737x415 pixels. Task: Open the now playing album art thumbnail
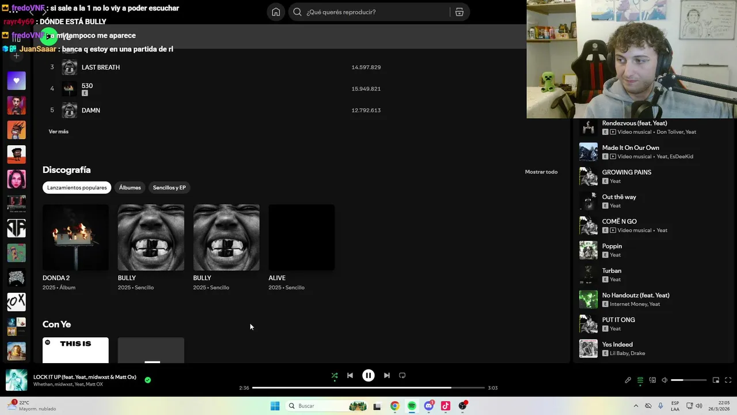point(16,380)
